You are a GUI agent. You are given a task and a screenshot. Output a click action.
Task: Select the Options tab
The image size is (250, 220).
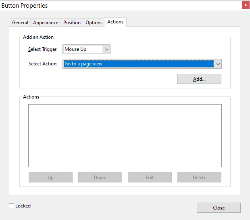(x=94, y=23)
